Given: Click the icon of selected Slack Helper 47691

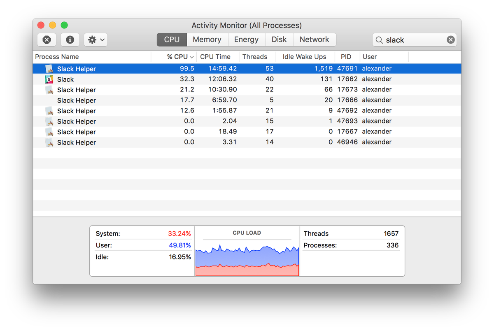Looking at the screenshot, I should [49, 69].
